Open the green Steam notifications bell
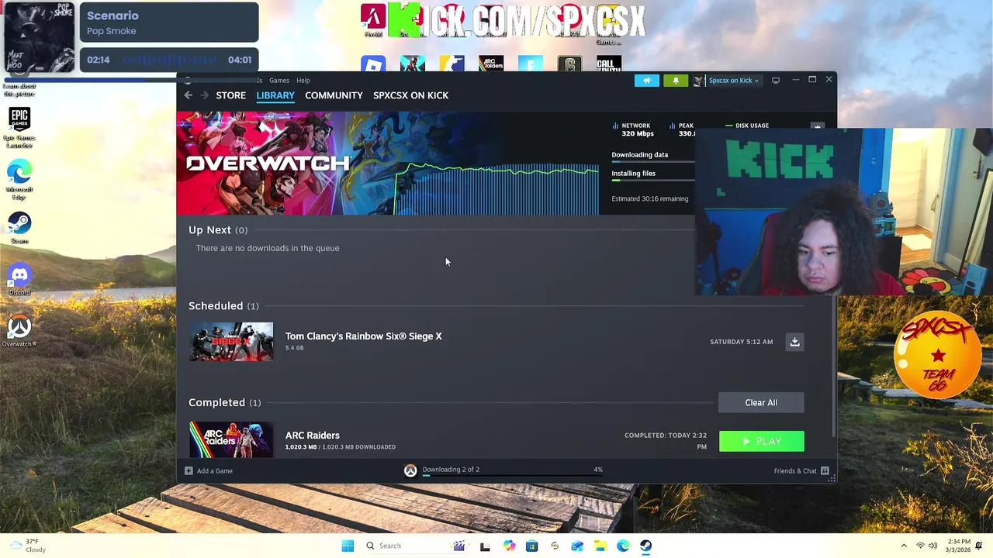 (x=676, y=81)
